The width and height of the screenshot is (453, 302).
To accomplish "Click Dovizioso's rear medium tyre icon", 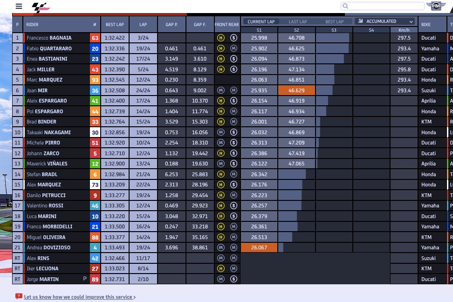I will [x=233, y=248].
